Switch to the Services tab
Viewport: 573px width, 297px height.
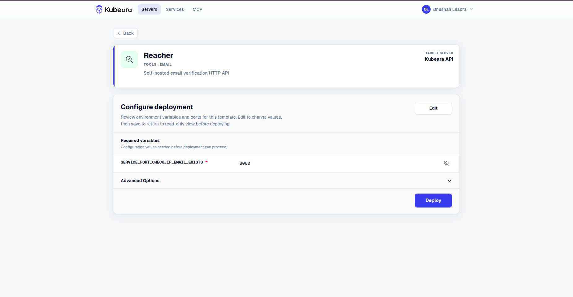pos(175,9)
